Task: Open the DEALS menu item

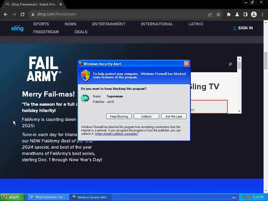Action: [x=81, y=32]
